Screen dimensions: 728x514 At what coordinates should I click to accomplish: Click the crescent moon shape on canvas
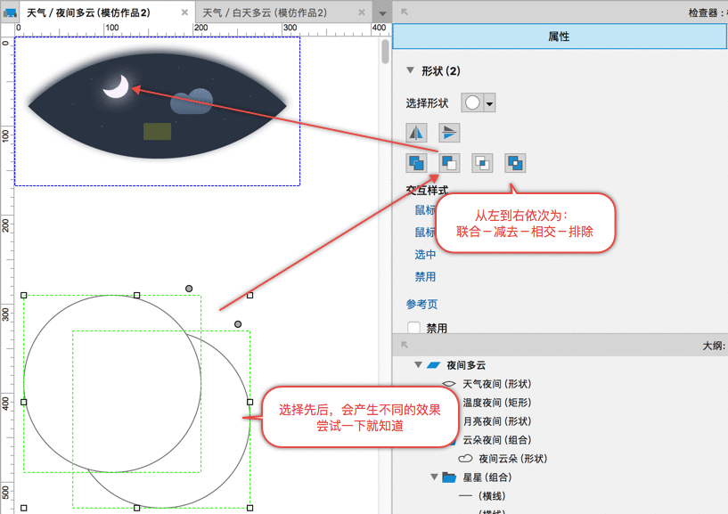tap(117, 86)
